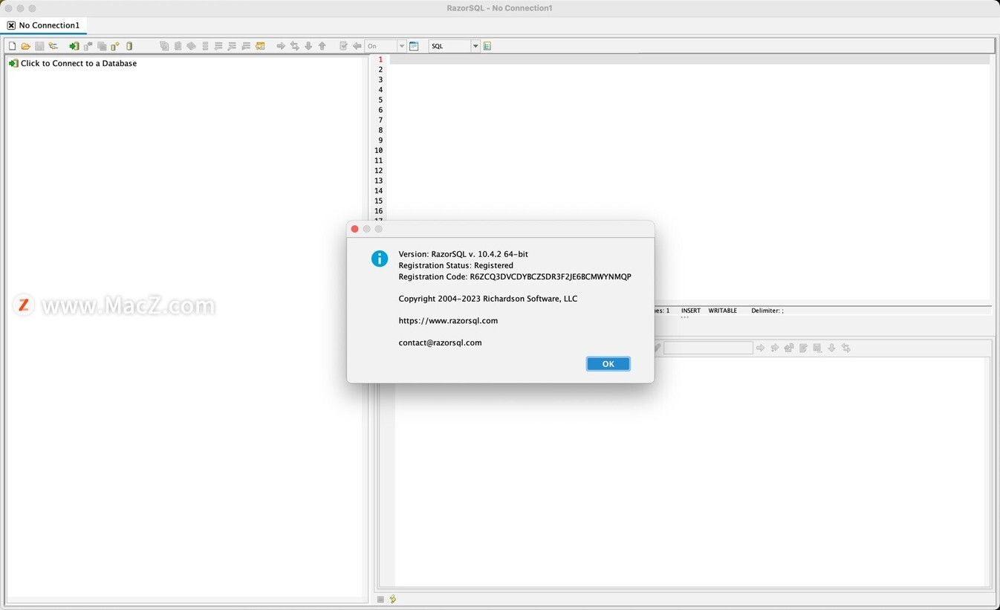The image size is (1000, 610).
Task: Click the INSERT status bar indicator
Action: pyautogui.click(x=691, y=311)
